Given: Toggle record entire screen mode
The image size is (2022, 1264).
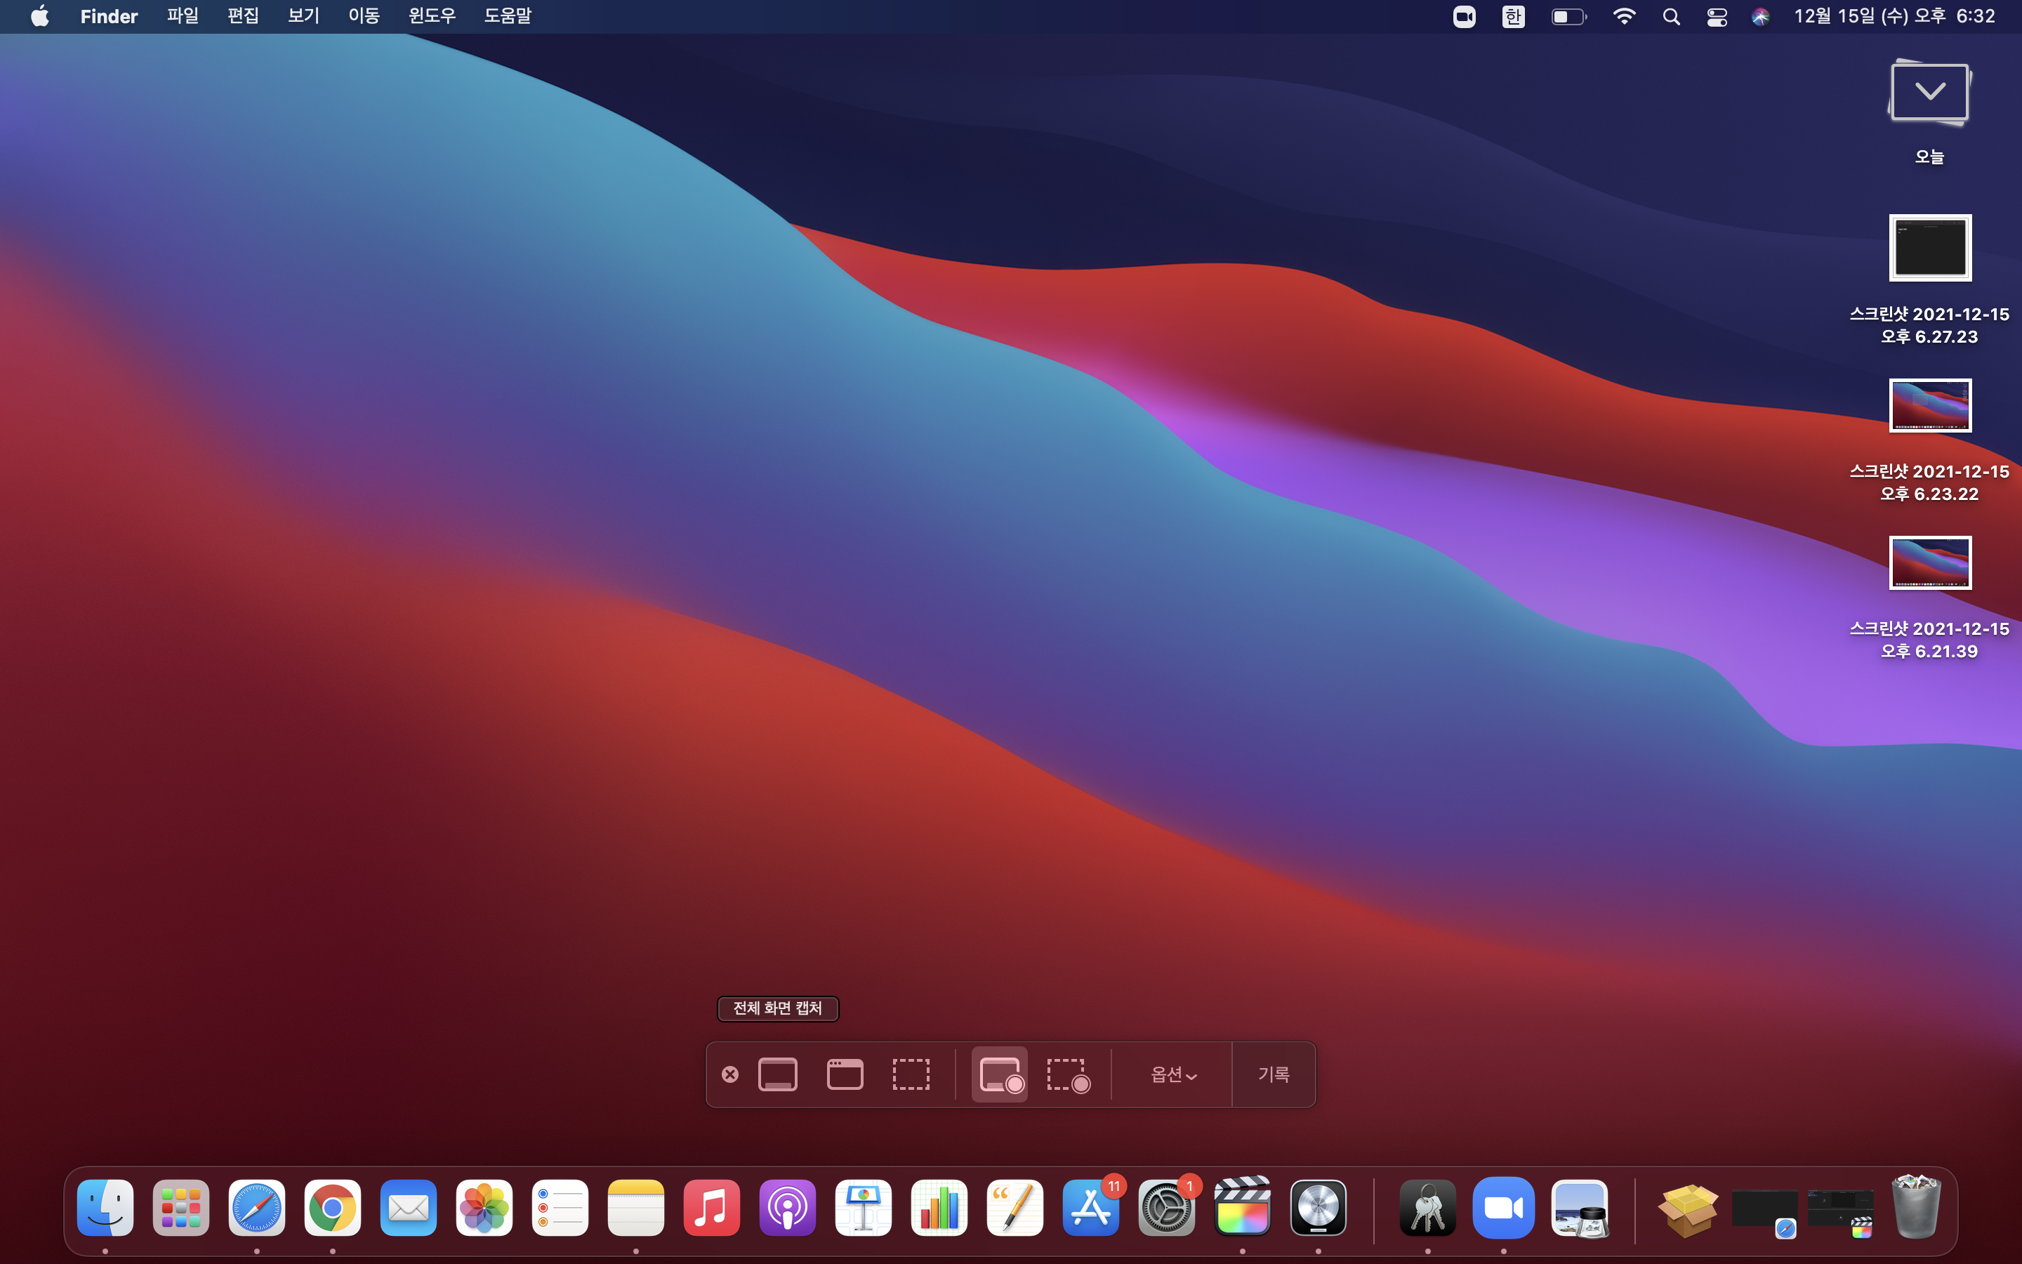Looking at the screenshot, I should pos(1000,1074).
